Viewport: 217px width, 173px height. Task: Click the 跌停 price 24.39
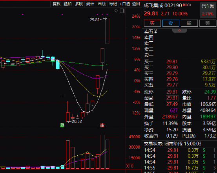tap(210, 92)
